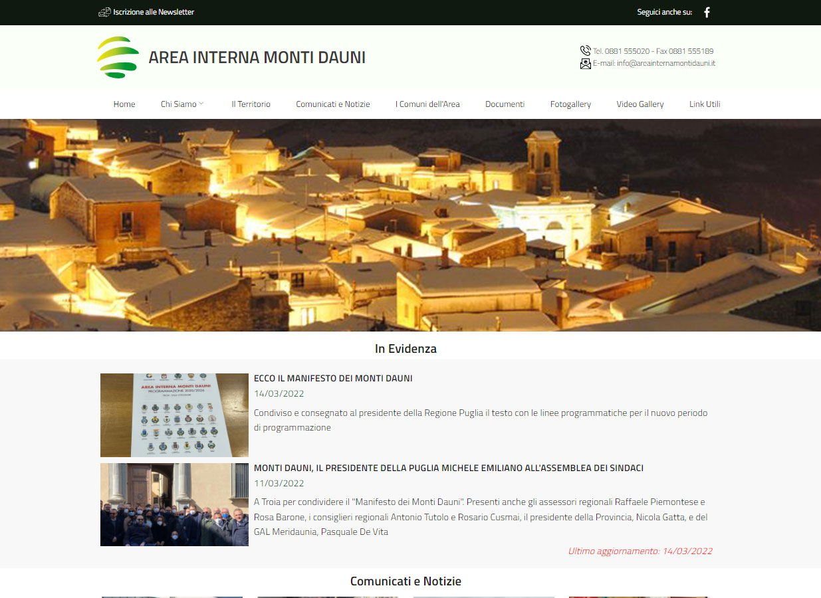Click the date 11/03/2022 under the Emiliano headline
The height and width of the screenshot is (598, 821).
point(279,483)
